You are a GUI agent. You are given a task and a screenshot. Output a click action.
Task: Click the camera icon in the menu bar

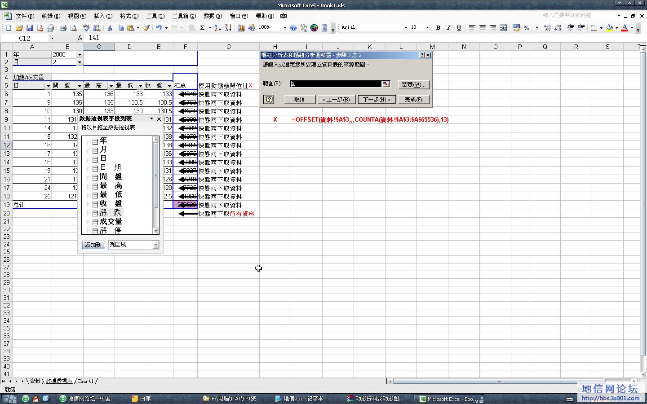click(284, 16)
